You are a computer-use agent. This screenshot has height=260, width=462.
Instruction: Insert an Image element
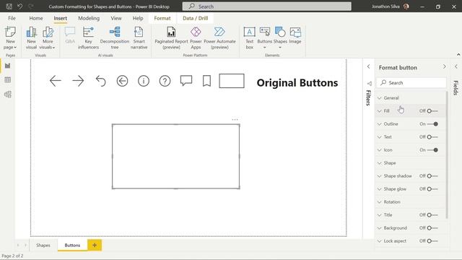295,35
